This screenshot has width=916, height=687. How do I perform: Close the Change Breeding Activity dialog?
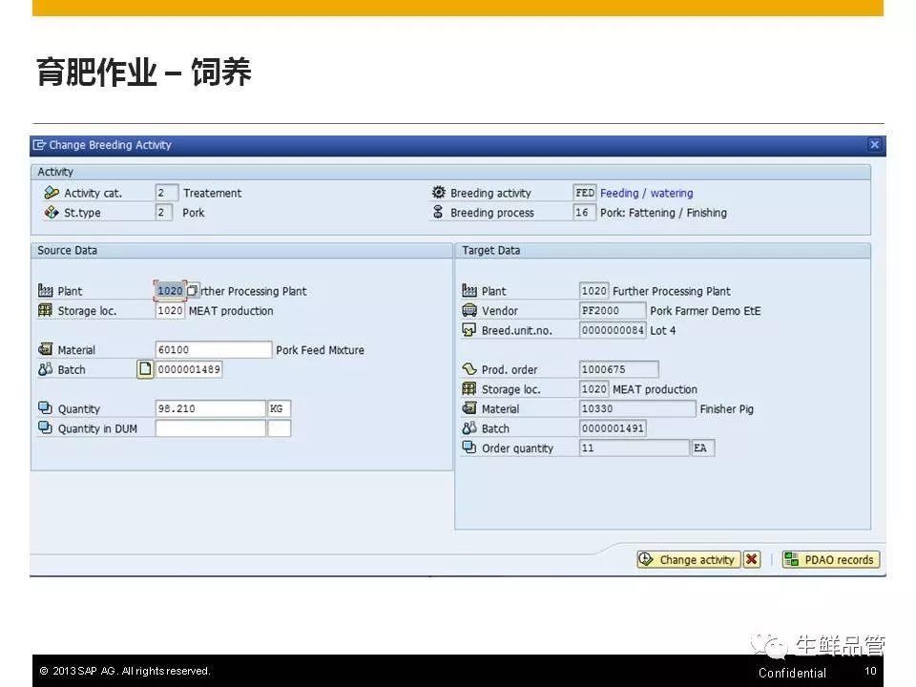874,145
